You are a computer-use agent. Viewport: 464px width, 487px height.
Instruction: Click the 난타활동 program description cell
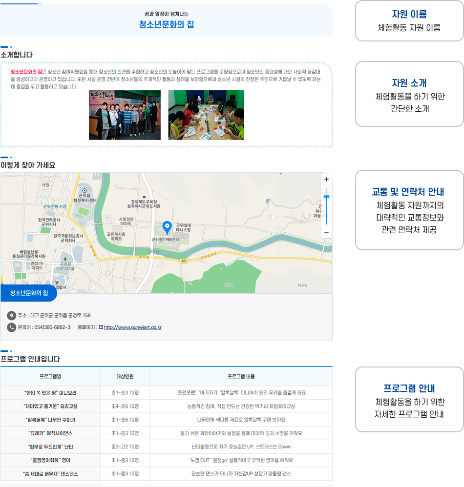tap(241, 446)
